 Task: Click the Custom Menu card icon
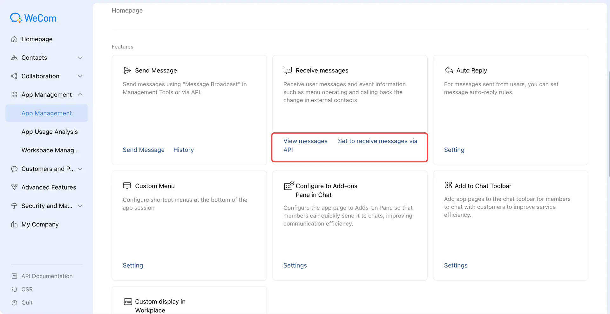(x=127, y=186)
